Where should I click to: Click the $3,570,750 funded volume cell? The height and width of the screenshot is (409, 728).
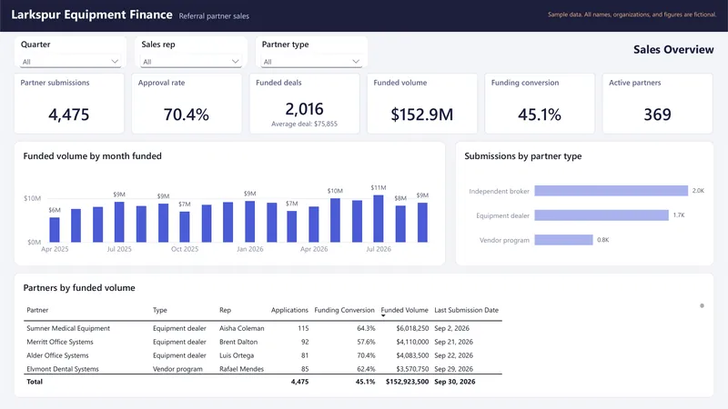[412, 369]
